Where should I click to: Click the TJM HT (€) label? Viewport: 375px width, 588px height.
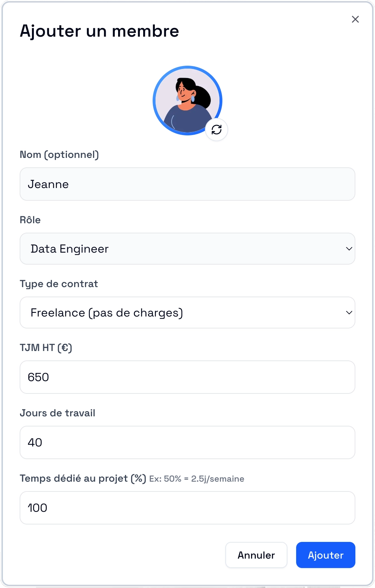46,348
